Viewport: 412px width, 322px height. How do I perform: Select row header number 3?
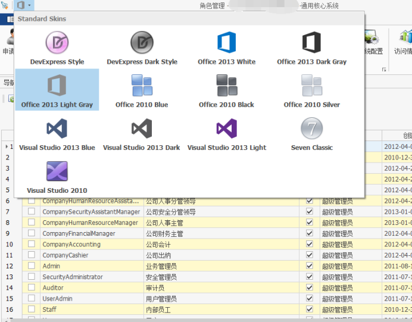[8, 168]
